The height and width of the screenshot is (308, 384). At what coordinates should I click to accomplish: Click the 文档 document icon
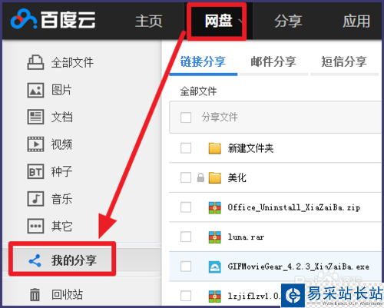(35, 117)
